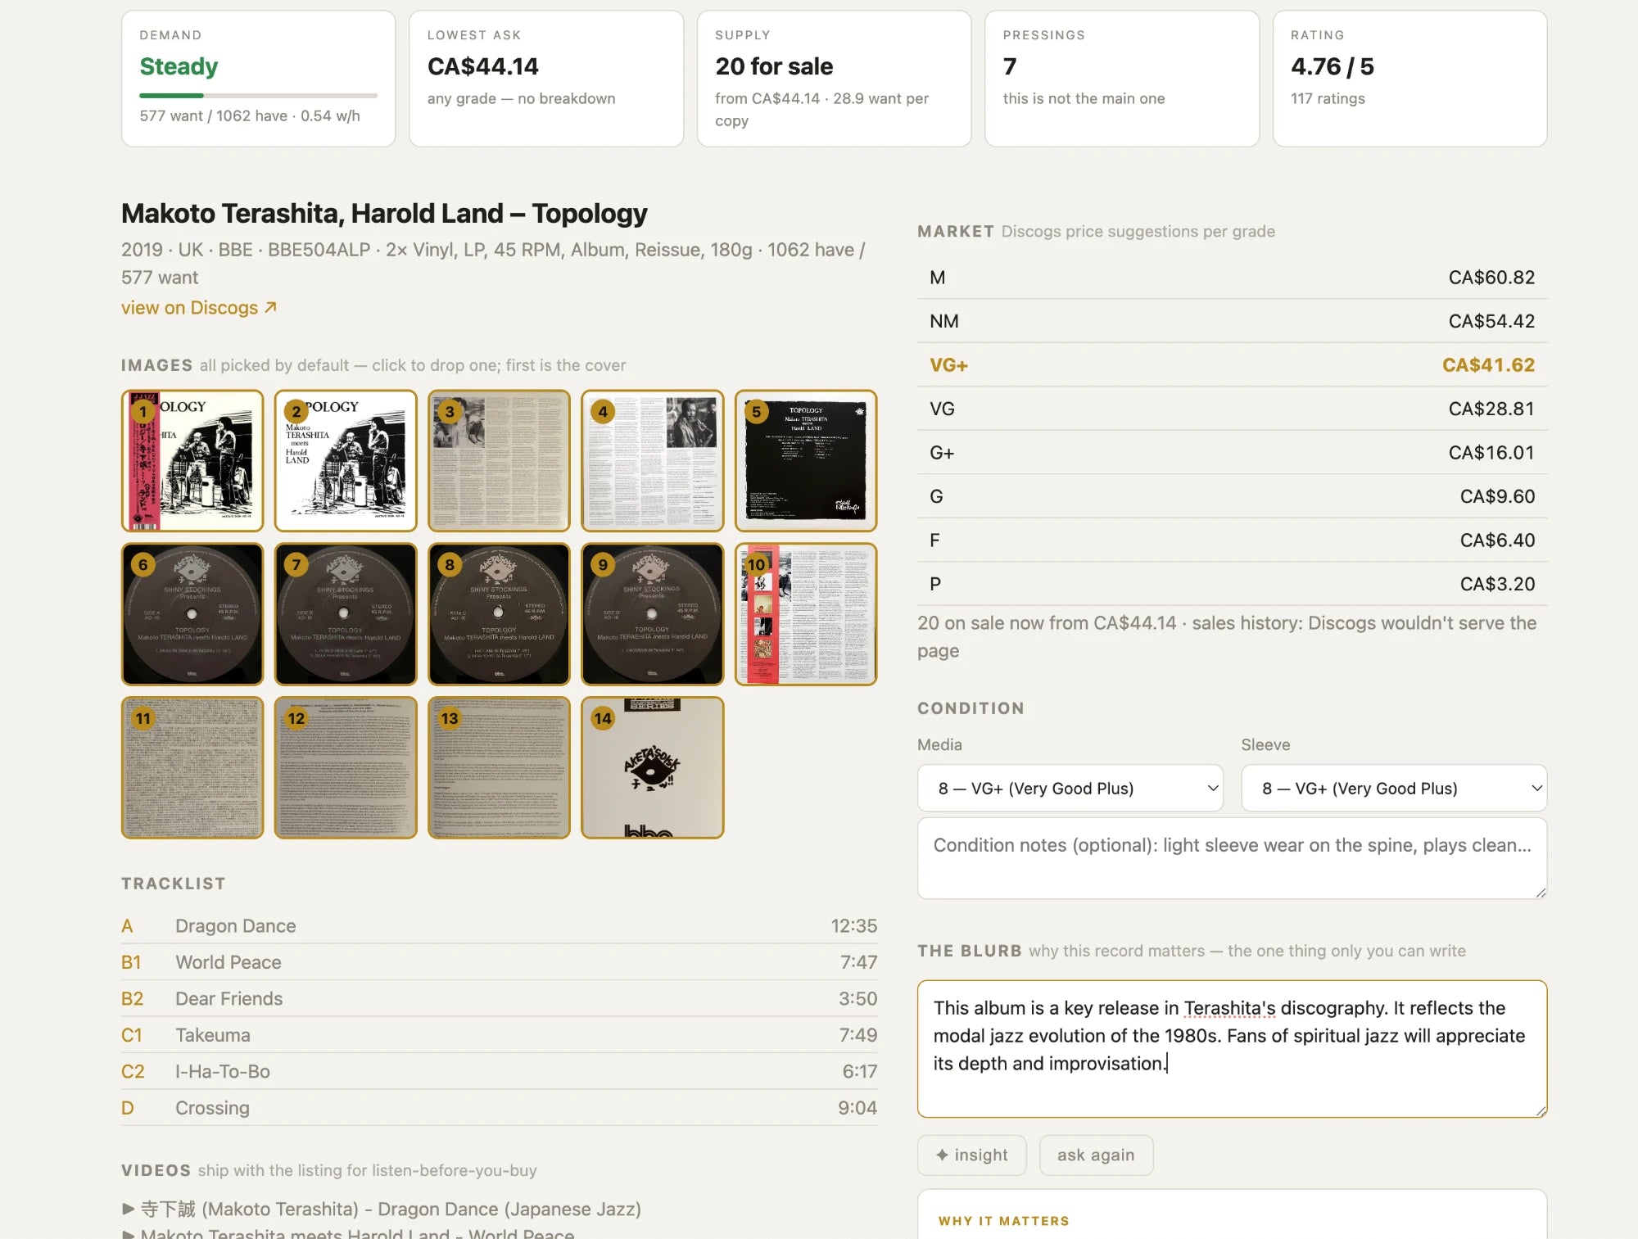Click track B2 Dear Friends

[x=499, y=998]
